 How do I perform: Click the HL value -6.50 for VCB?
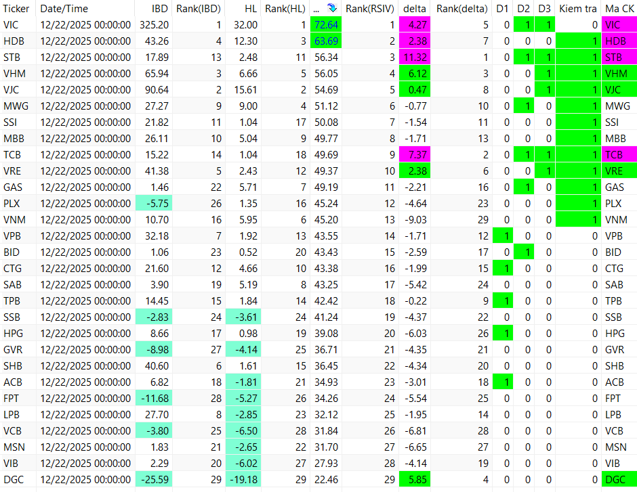243,430
